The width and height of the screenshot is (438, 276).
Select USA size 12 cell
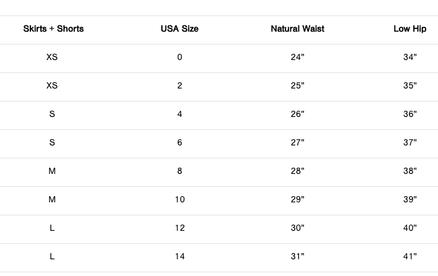click(179, 228)
